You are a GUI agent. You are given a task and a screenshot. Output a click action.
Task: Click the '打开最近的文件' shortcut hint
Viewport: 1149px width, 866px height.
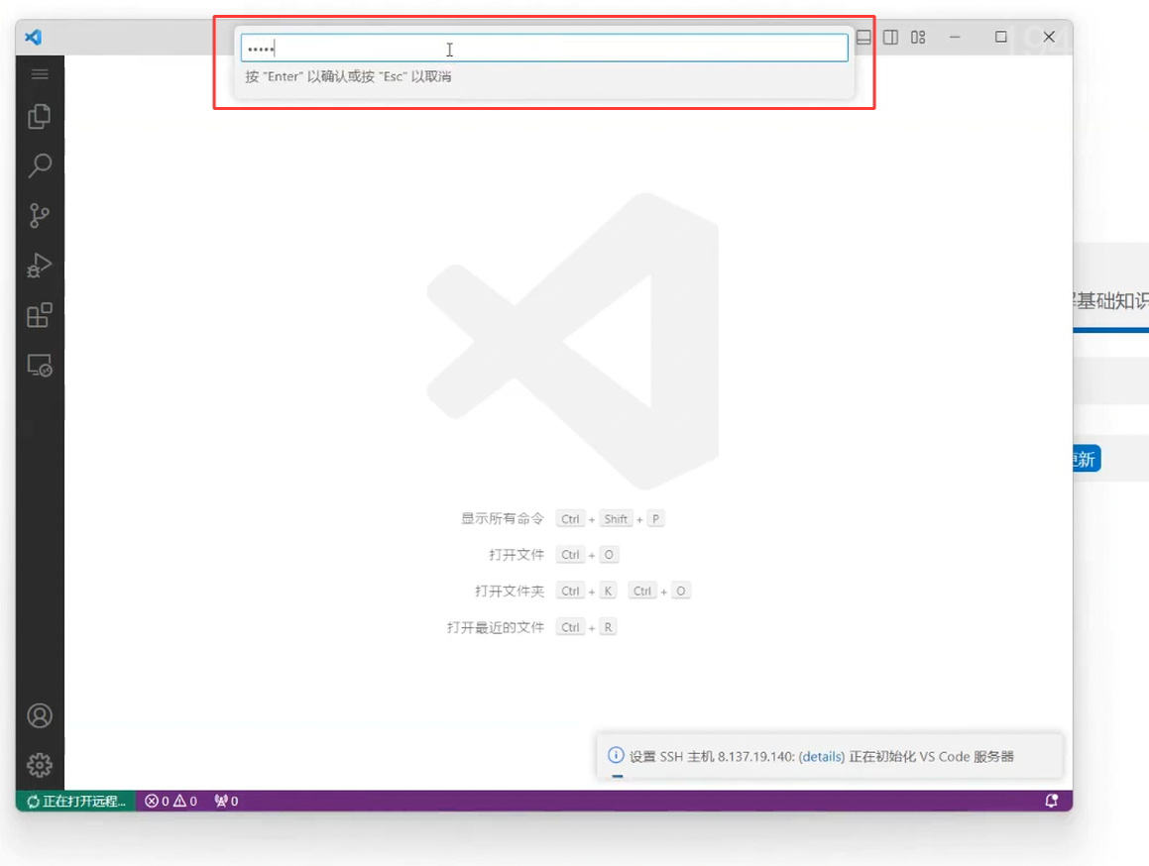(496, 627)
